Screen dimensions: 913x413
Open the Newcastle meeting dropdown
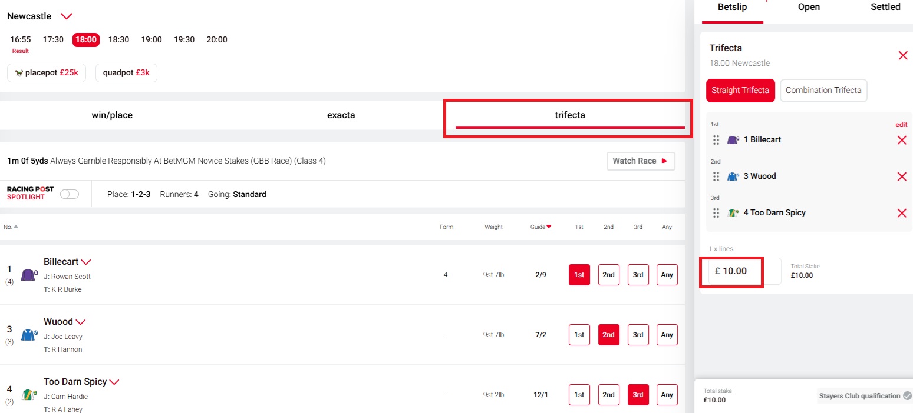tap(67, 16)
